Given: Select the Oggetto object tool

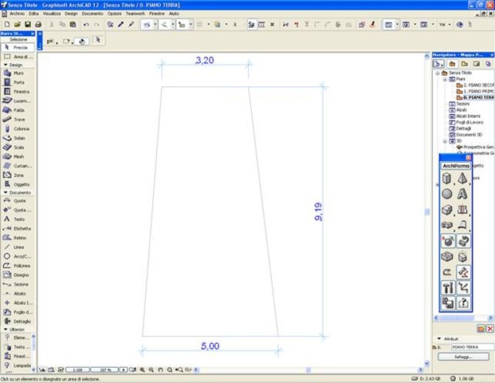Looking at the screenshot, I should click(18, 184).
